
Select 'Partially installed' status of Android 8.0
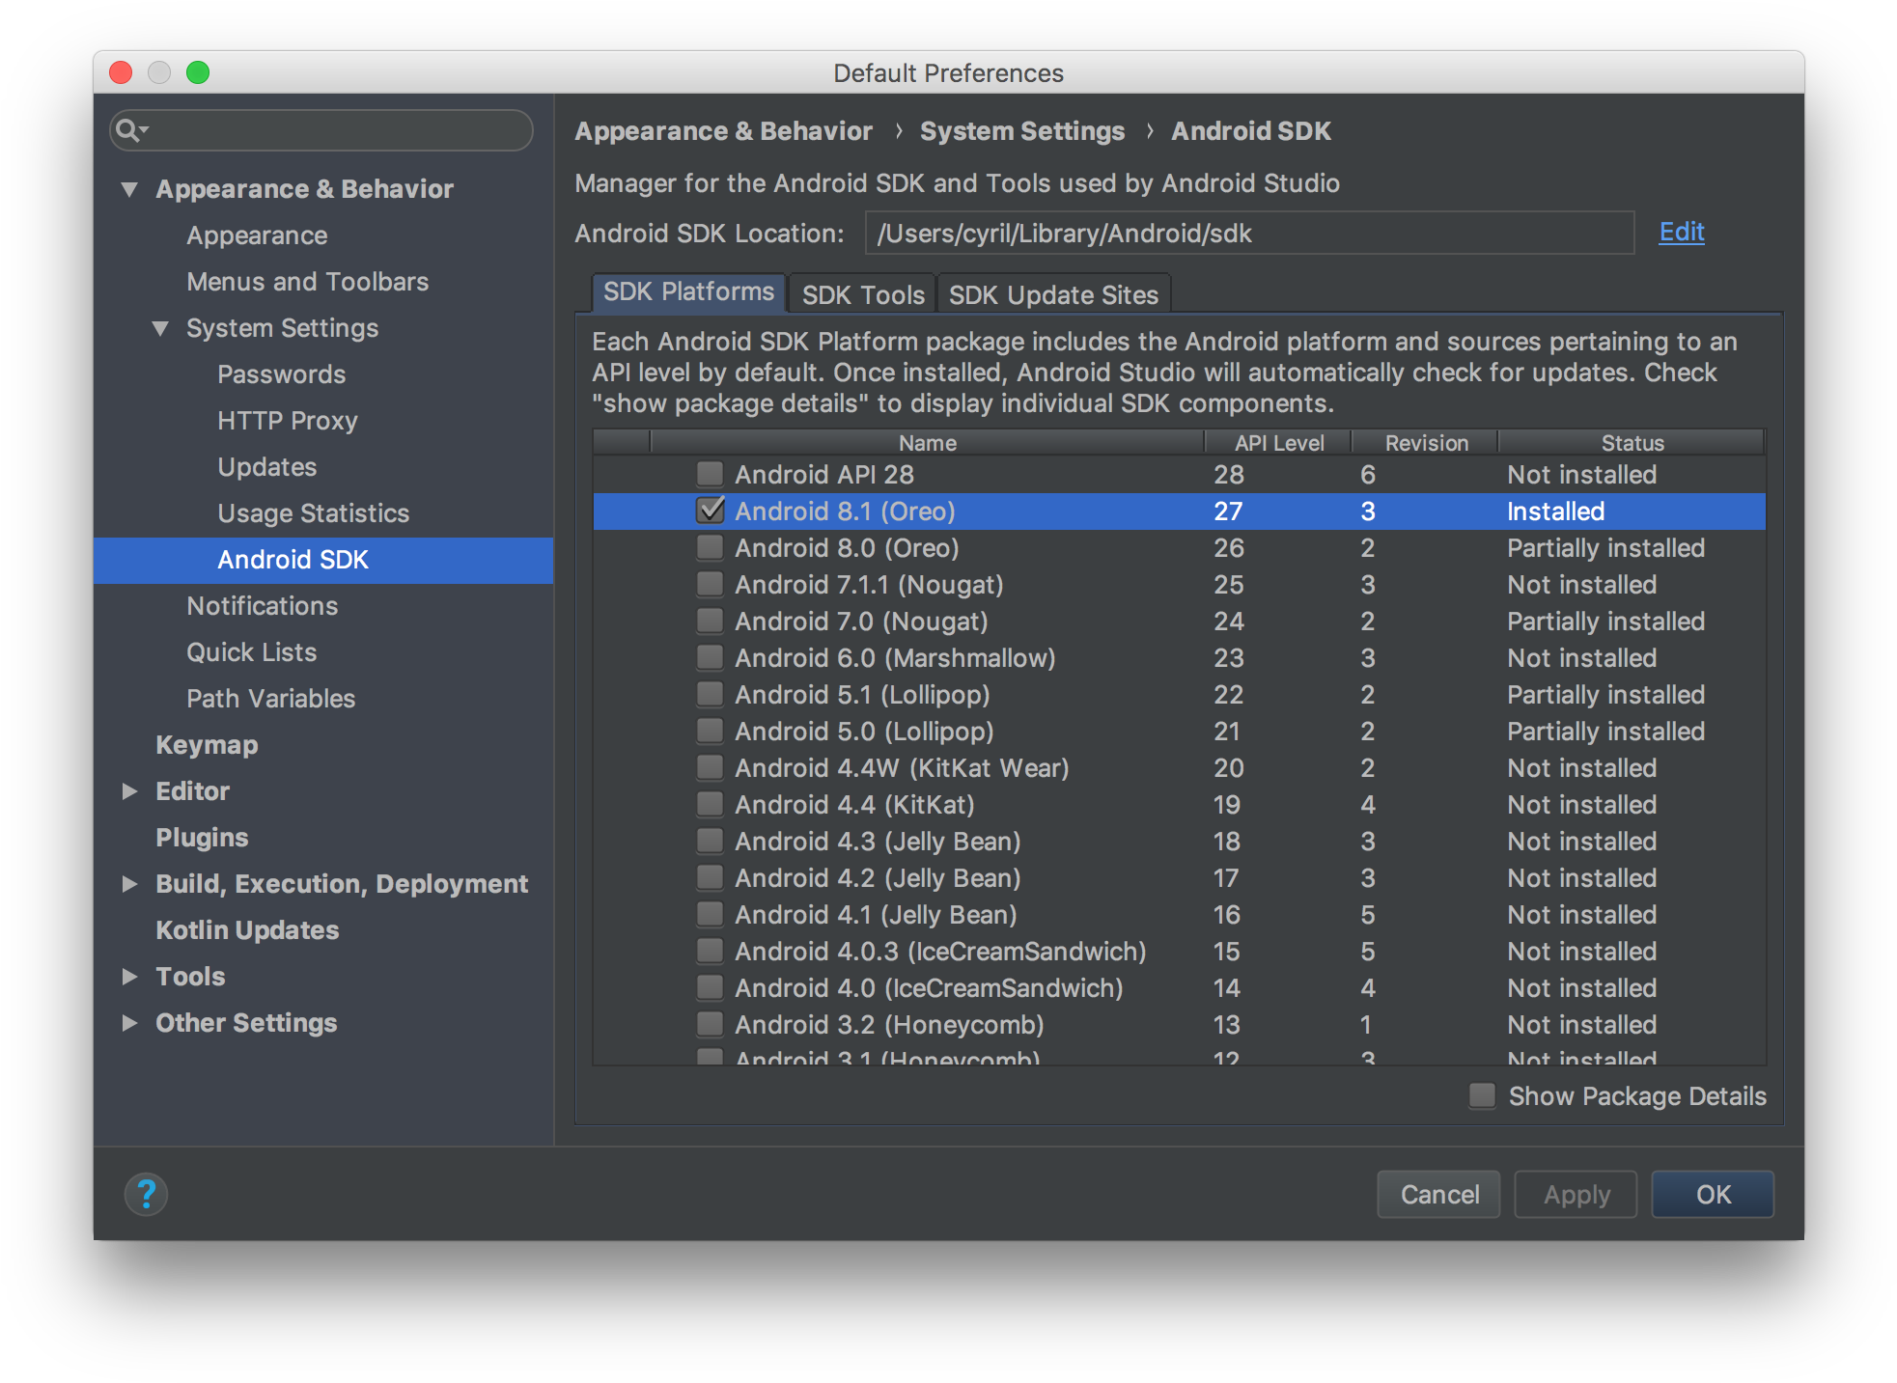[x=1605, y=547]
